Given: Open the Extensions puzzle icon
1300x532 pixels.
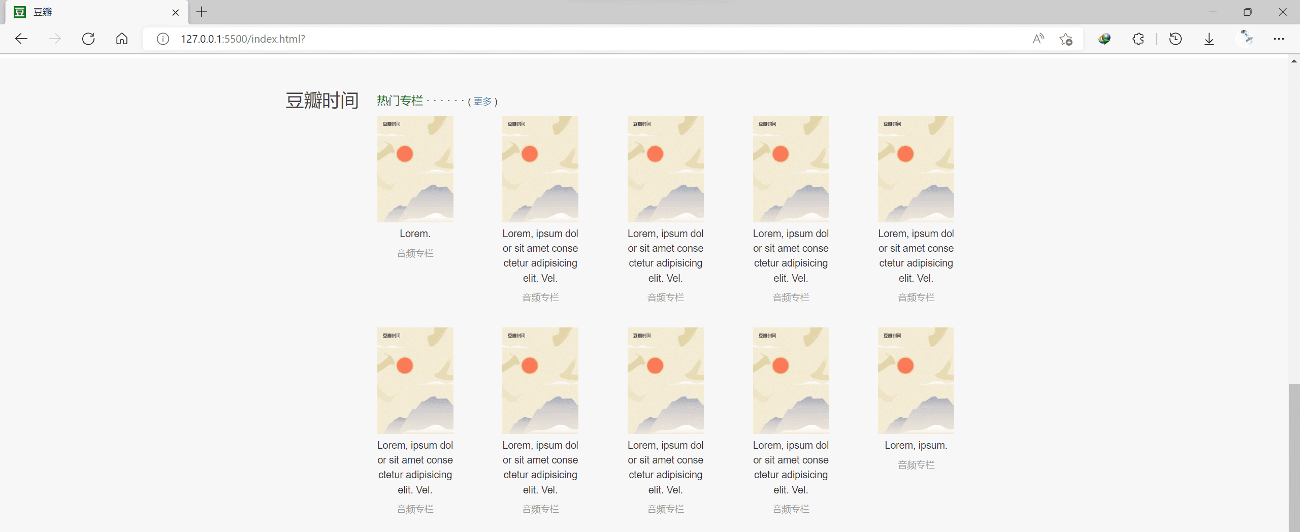Looking at the screenshot, I should (1138, 39).
